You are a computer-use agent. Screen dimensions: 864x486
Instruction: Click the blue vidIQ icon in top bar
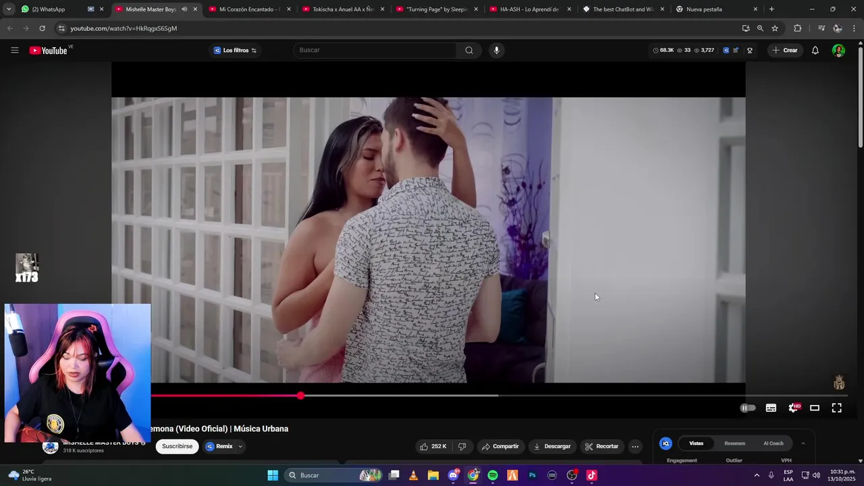pyautogui.click(x=726, y=50)
